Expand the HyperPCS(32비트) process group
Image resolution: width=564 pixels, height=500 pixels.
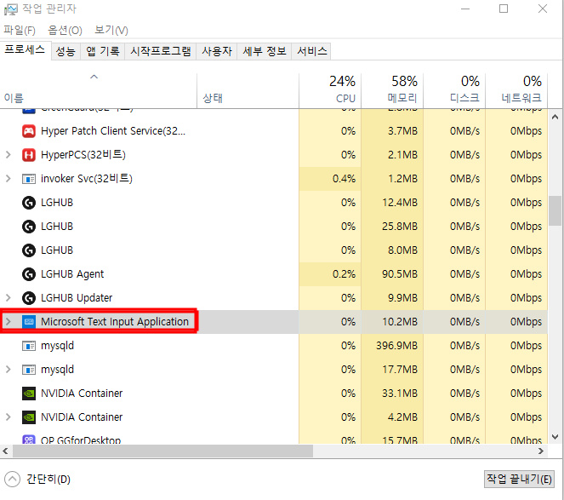9,155
